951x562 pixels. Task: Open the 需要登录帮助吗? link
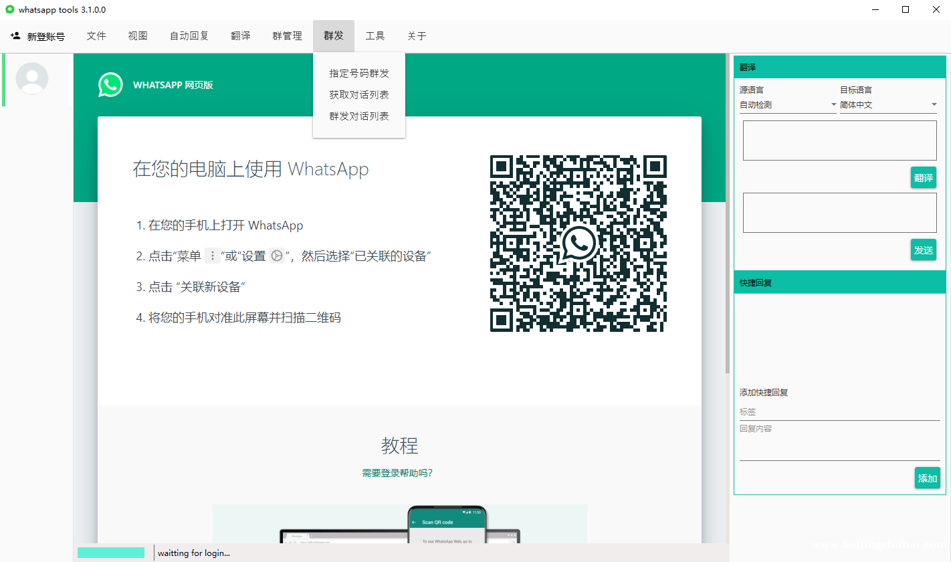coord(397,473)
